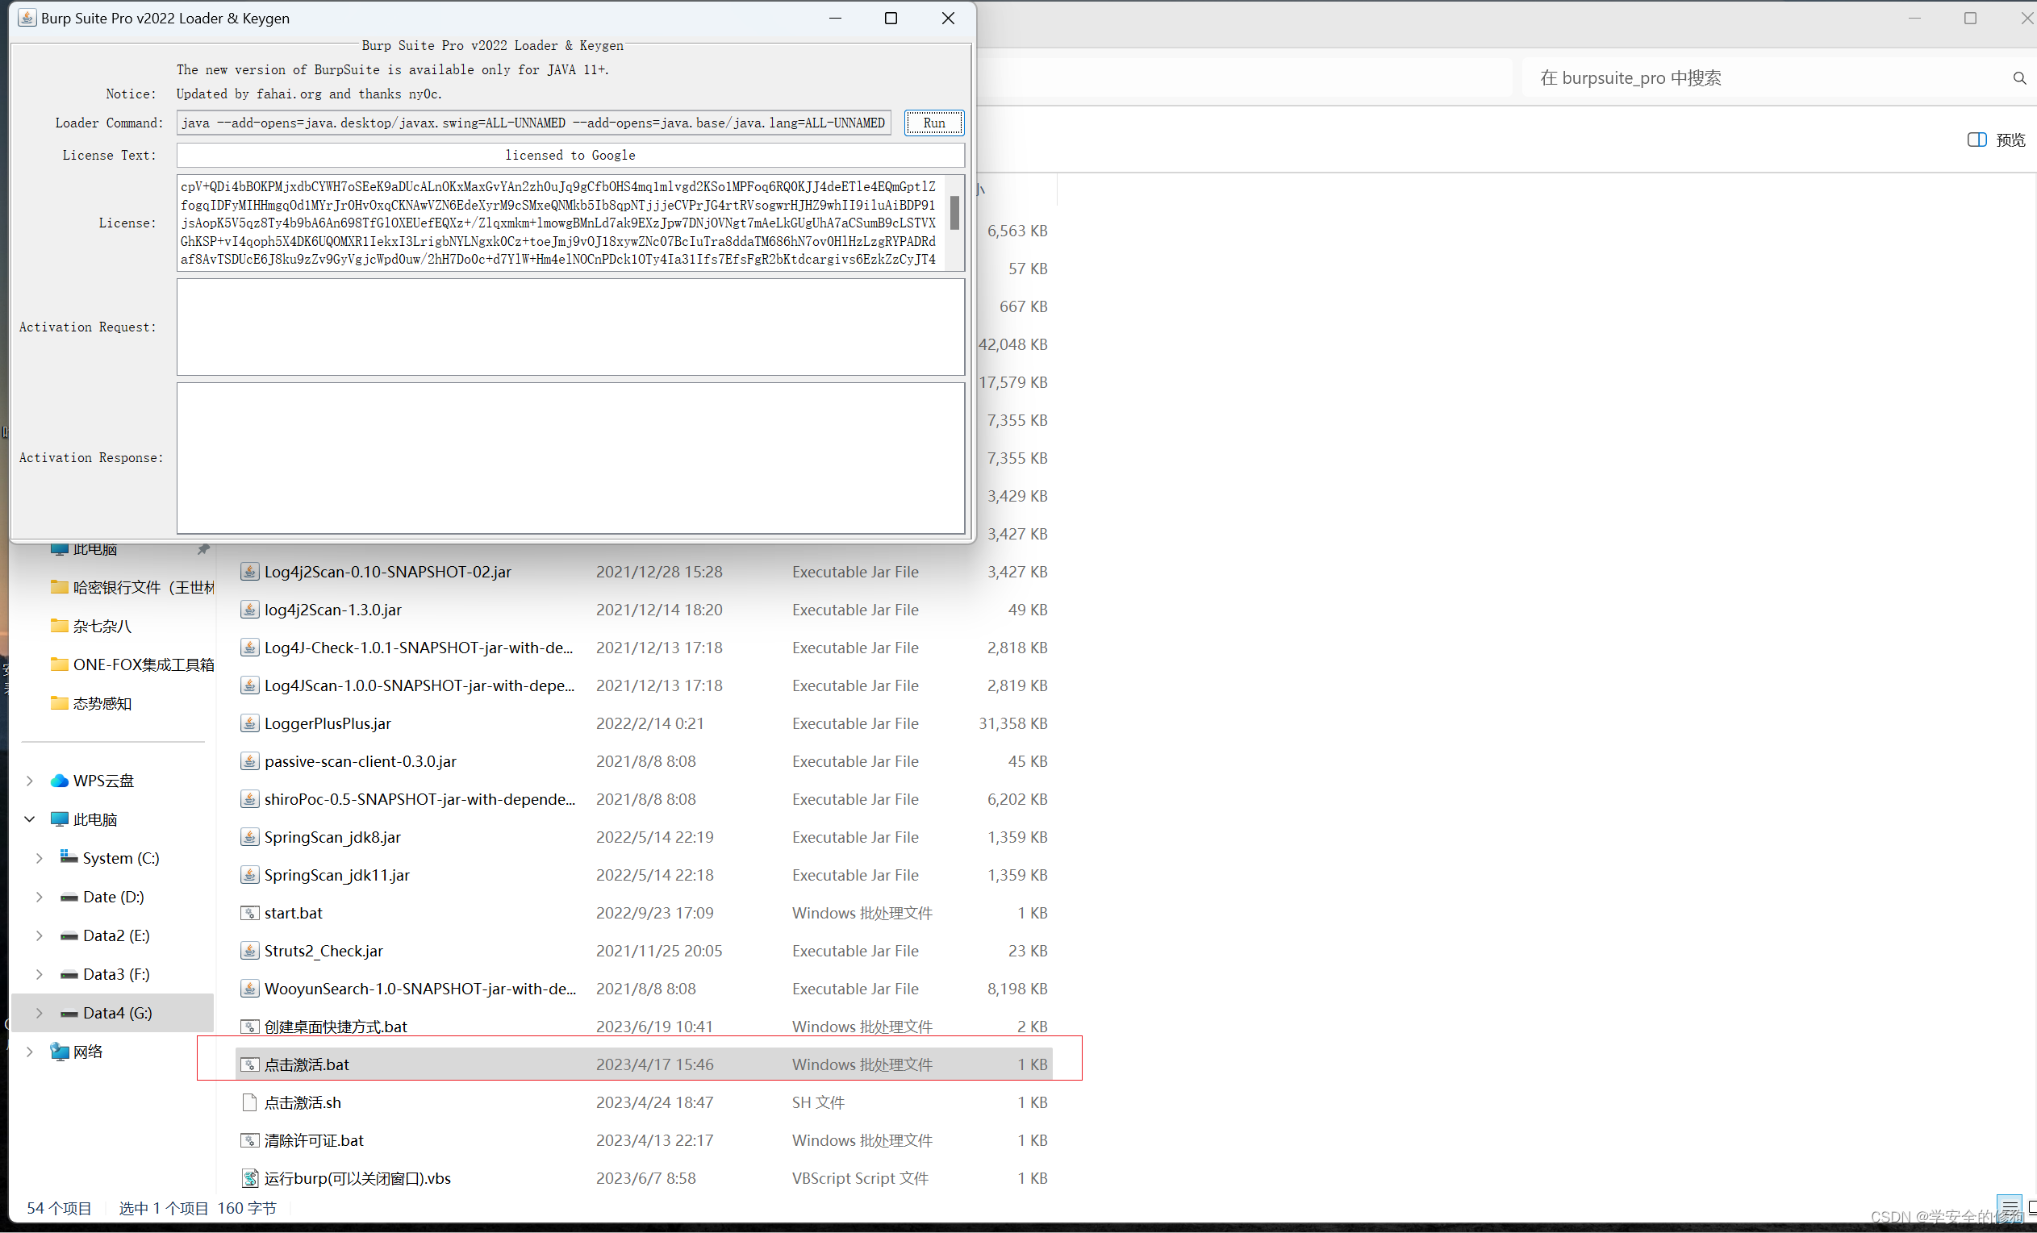Click the empty Activation Request text box
Screen dimensions: 2037x1233
(x=570, y=327)
